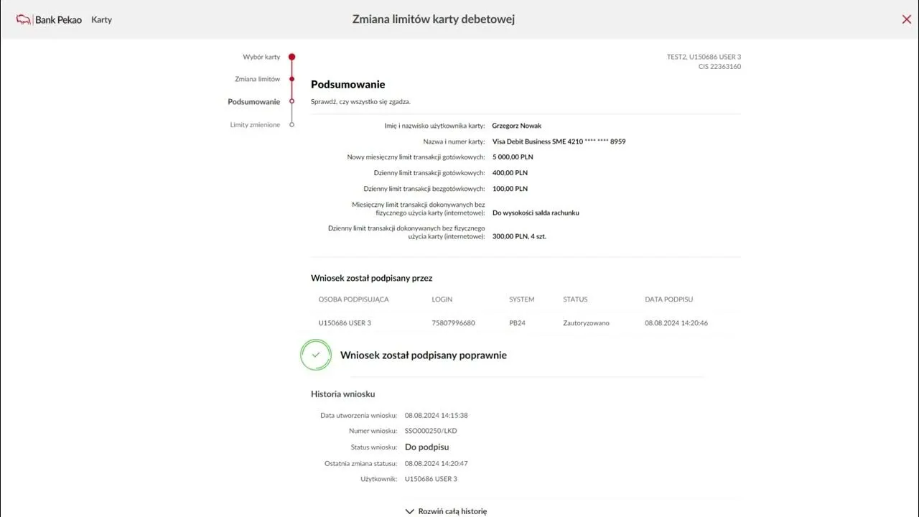
Task: Click the 'DATA PODPISU' column header
Action: tap(668, 299)
